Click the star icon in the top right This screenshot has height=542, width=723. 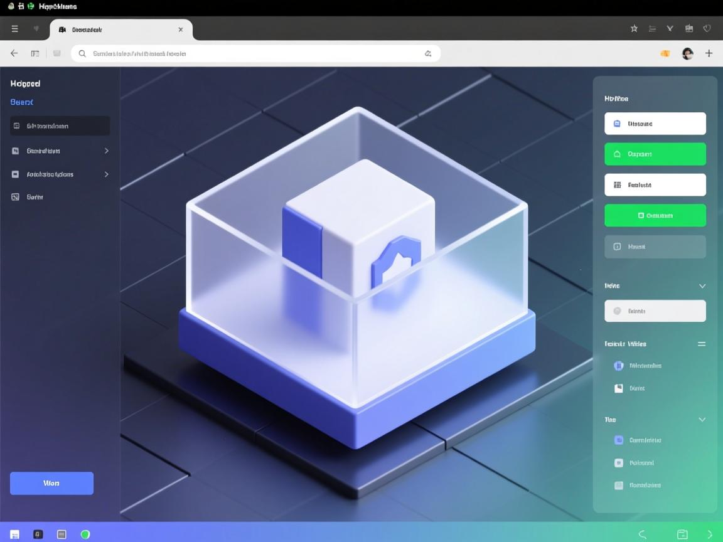click(x=634, y=28)
